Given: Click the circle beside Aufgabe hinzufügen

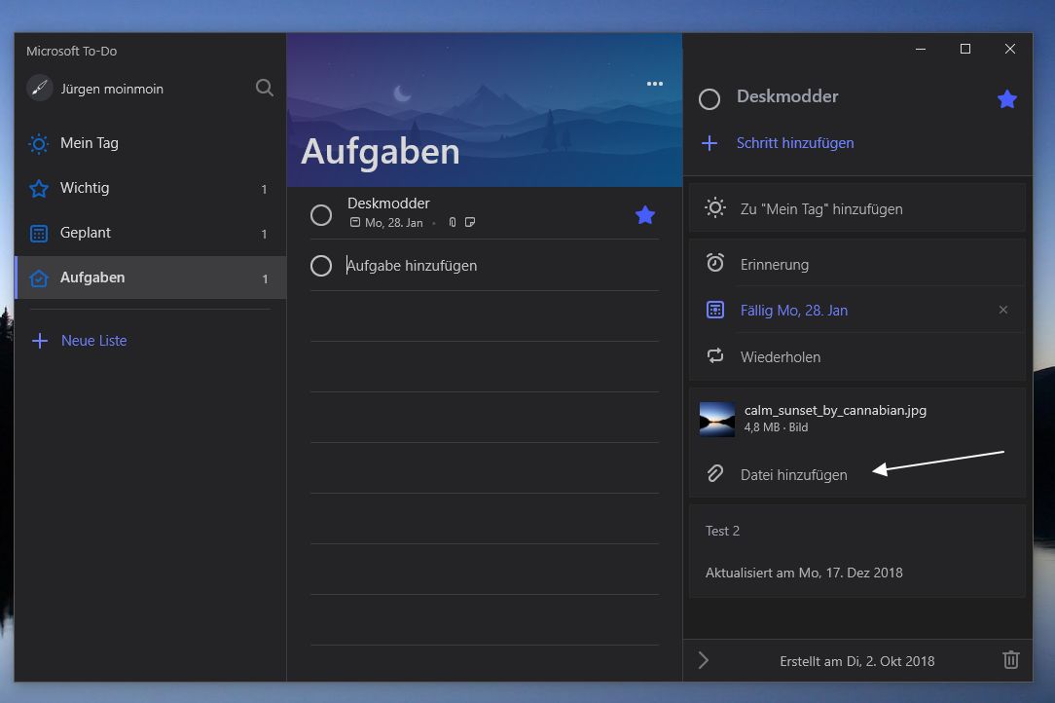Looking at the screenshot, I should (x=321, y=265).
